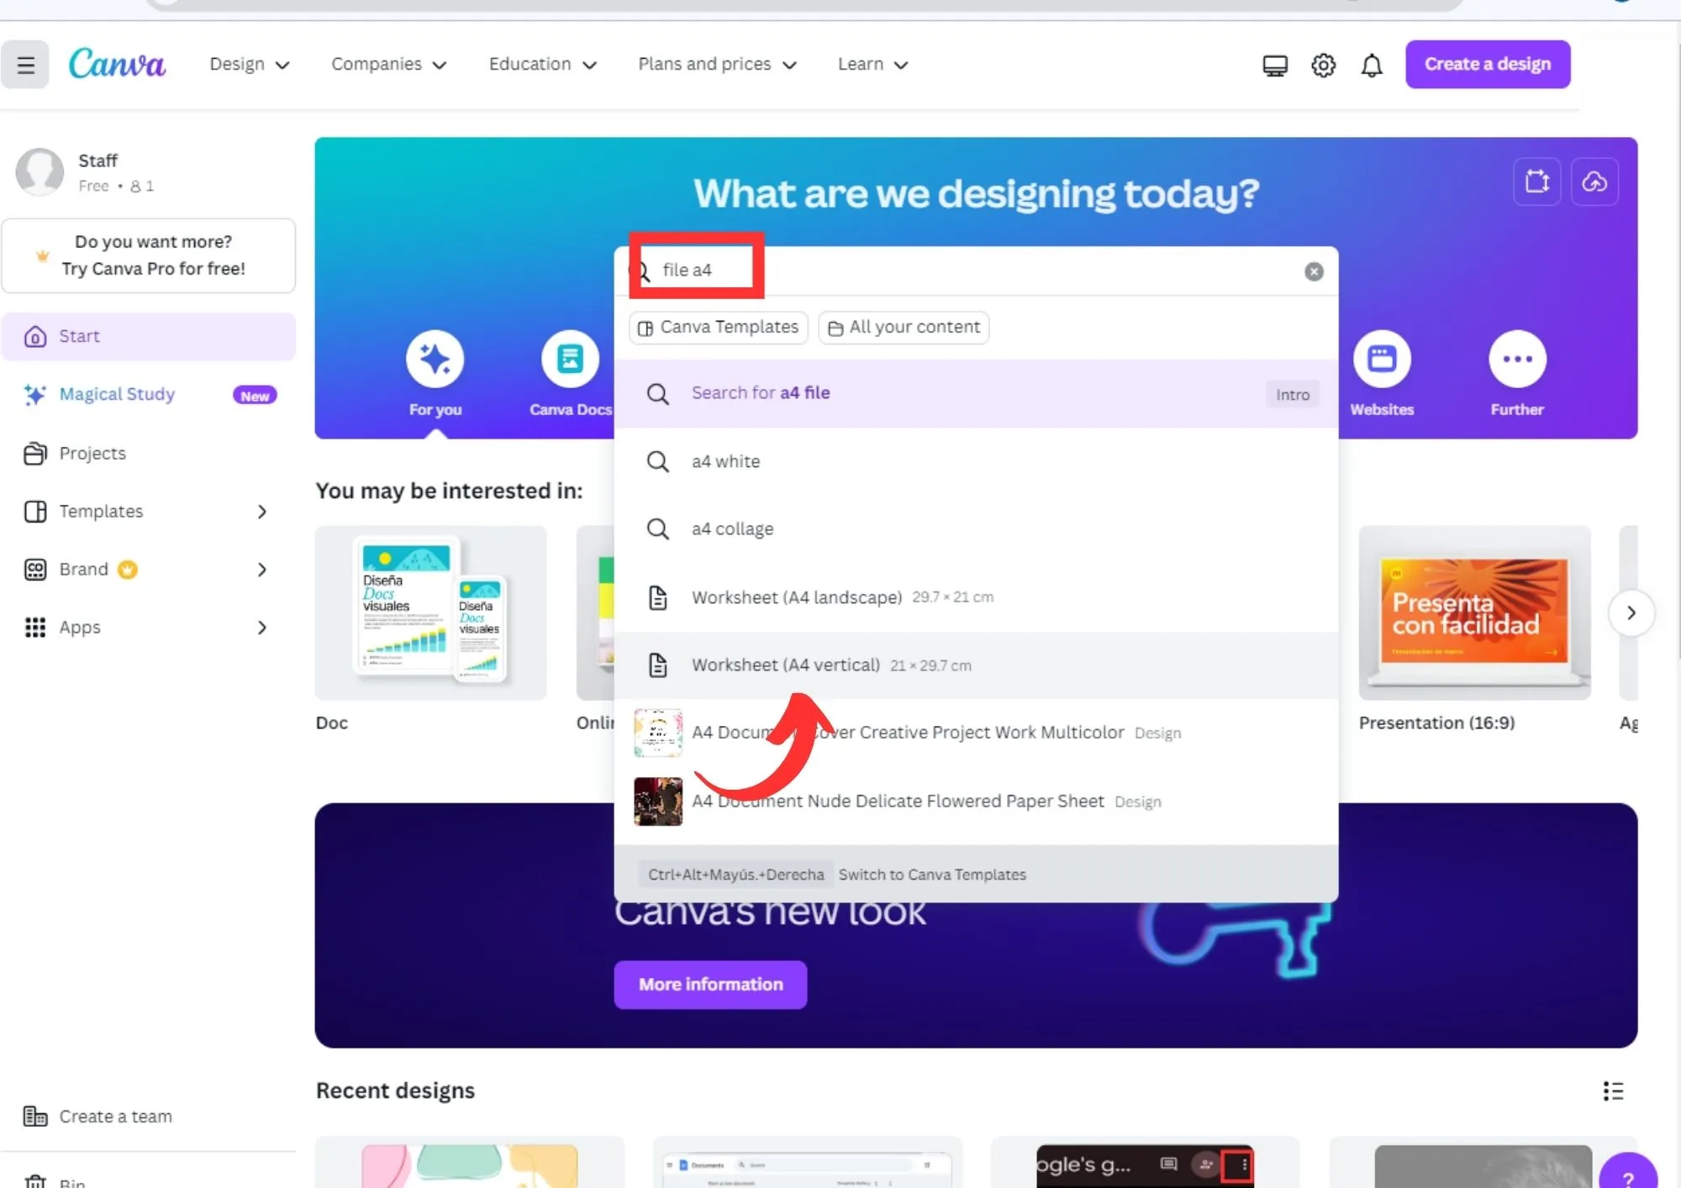Click the Templates sidebar icon
Image resolution: width=1681 pixels, height=1188 pixels.
(x=36, y=511)
